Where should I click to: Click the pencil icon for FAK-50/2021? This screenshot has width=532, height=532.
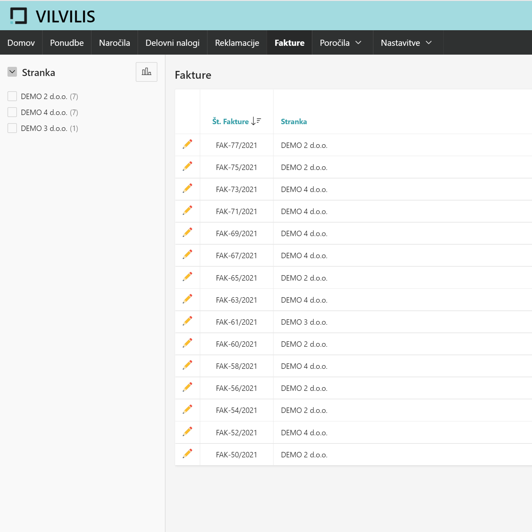187,454
